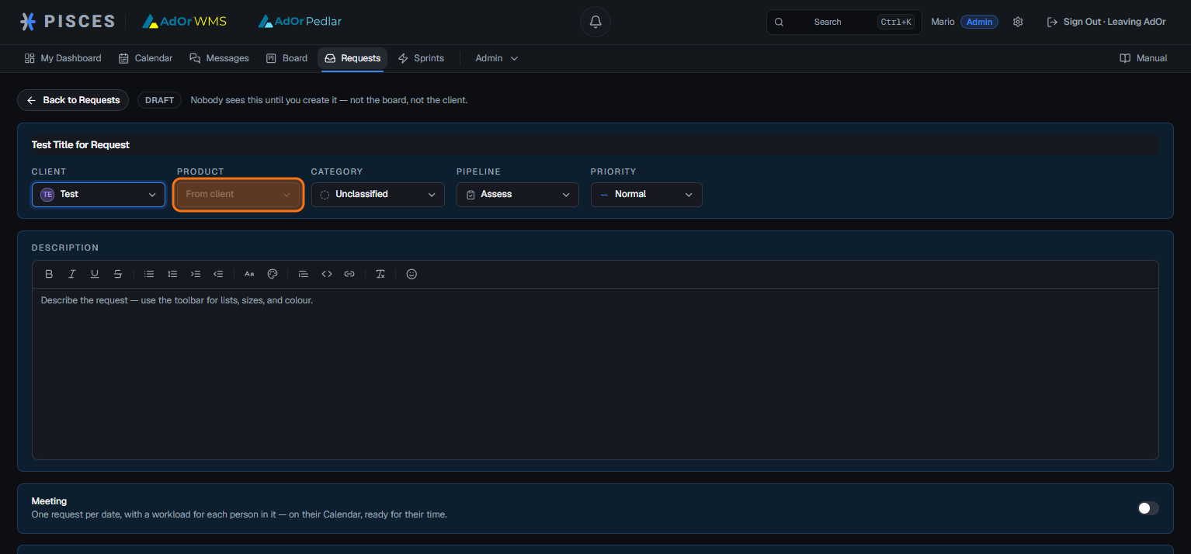This screenshot has width=1191, height=554.
Task: Open the Manual link
Action: pos(1143,58)
